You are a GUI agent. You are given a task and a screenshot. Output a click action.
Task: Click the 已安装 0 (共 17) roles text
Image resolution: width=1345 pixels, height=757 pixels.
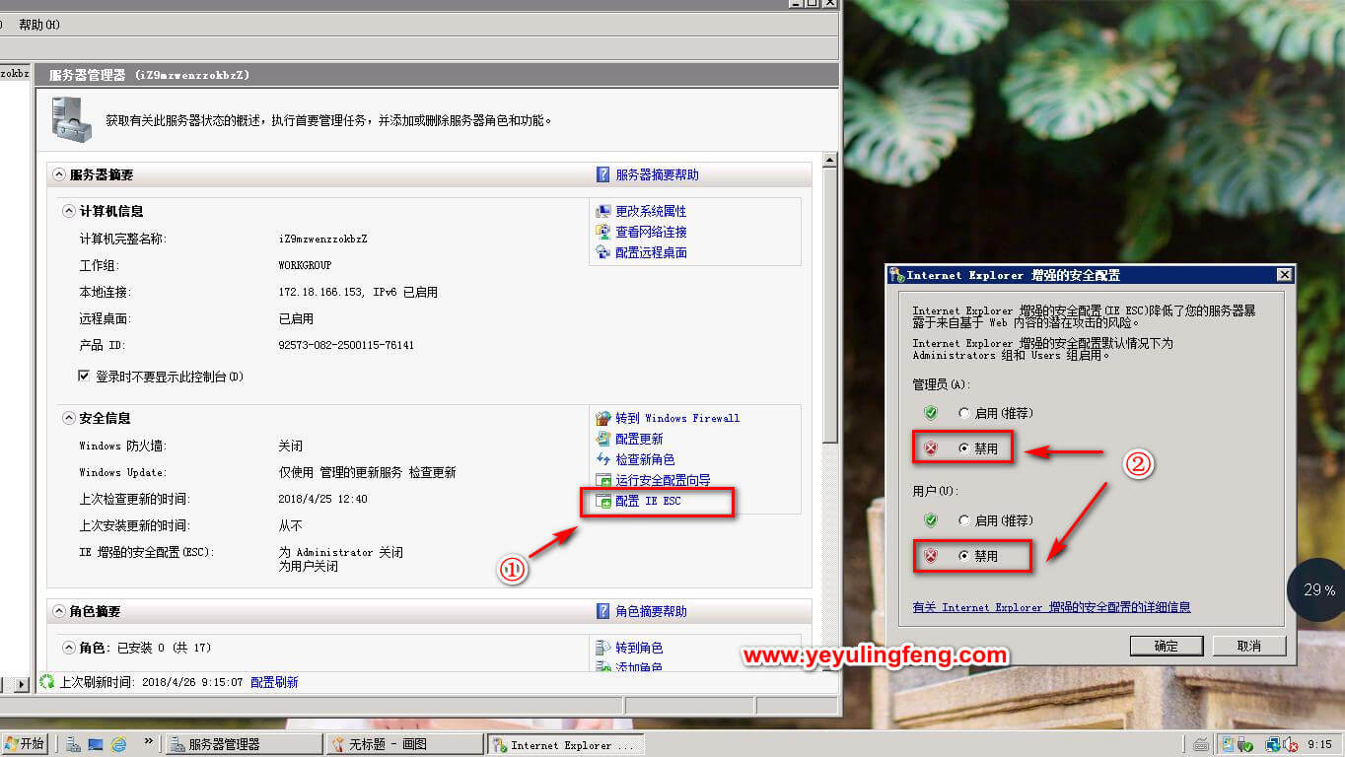coord(165,648)
